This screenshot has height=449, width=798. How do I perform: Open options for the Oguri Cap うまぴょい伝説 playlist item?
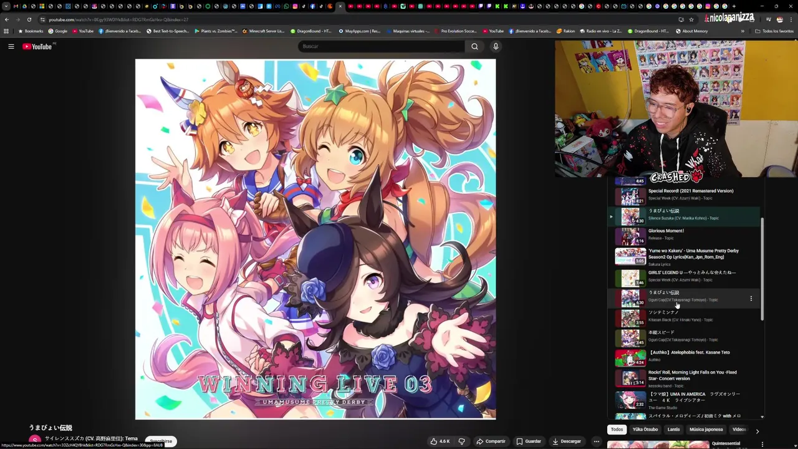[751, 298]
